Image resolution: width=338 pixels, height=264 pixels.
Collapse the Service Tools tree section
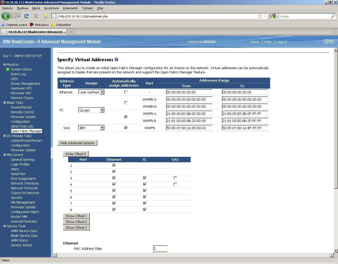(4, 226)
